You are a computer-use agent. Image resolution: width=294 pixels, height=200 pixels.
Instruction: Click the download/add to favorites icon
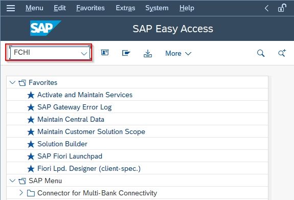148,53
